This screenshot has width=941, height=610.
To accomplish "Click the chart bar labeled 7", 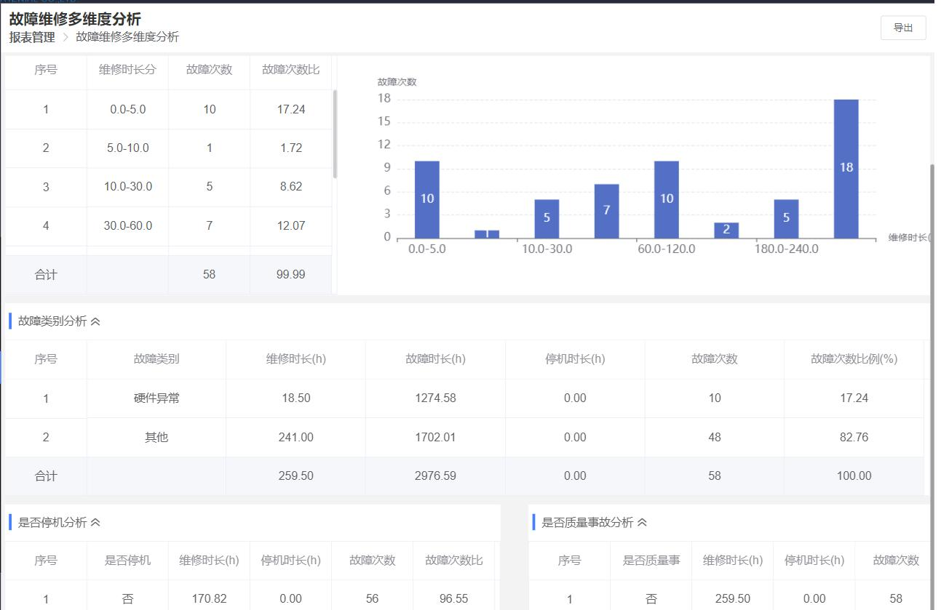I will point(606,211).
